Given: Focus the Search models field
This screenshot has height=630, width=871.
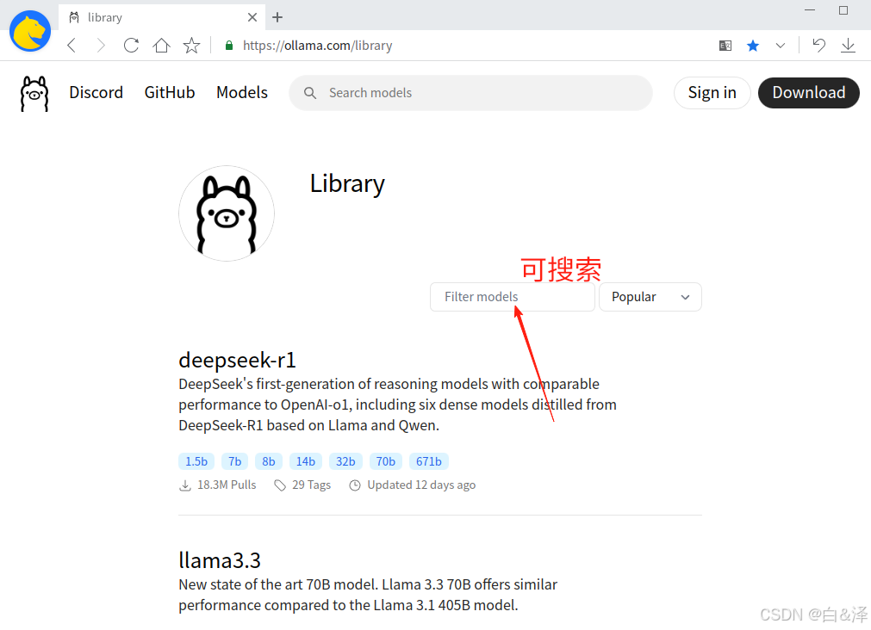Looking at the screenshot, I should [470, 93].
